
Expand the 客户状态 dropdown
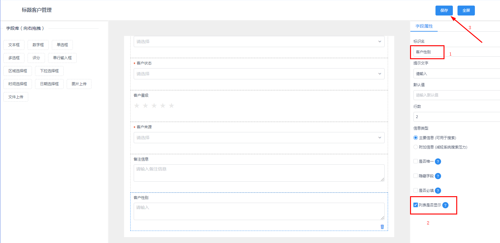click(259, 74)
